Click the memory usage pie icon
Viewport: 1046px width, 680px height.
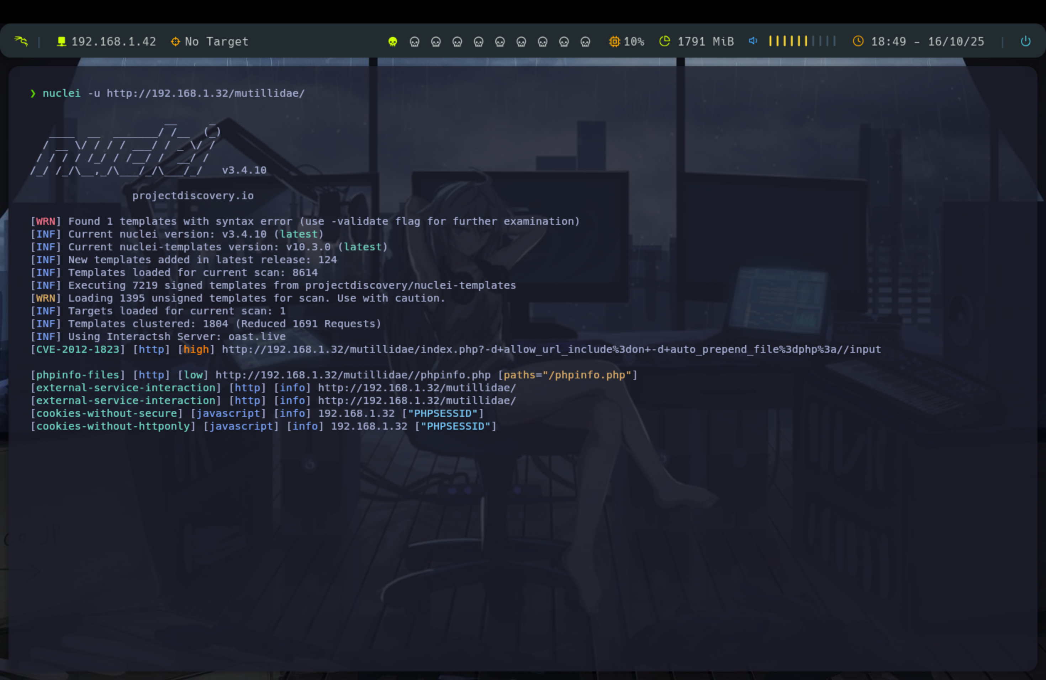[x=665, y=41]
